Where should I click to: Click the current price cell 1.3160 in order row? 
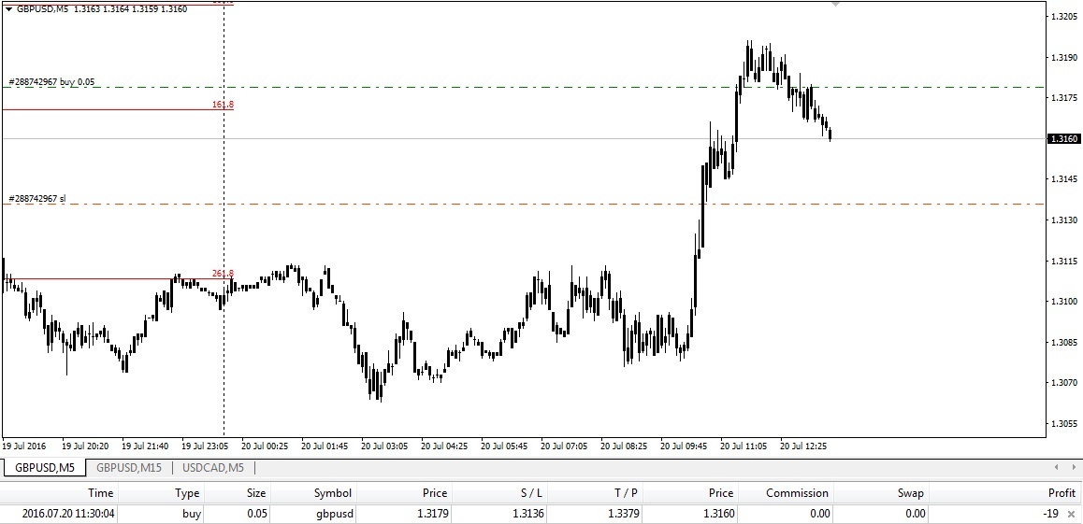pyautogui.click(x=720, y=514)
